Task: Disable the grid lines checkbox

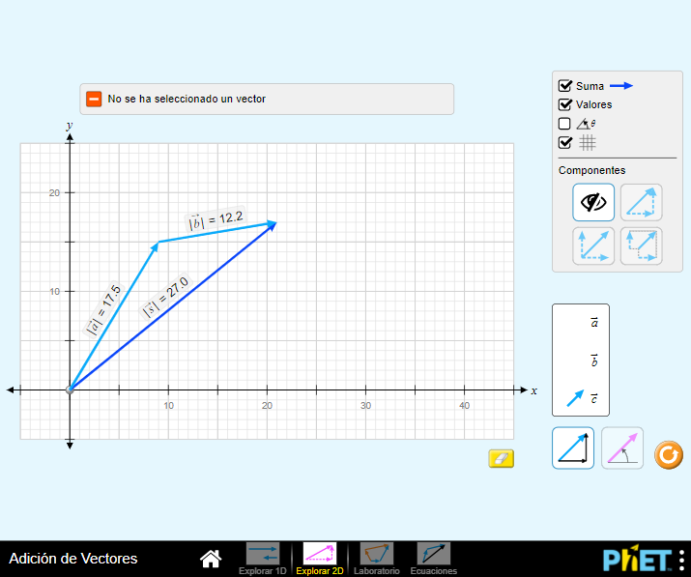Action: (565, 142)
